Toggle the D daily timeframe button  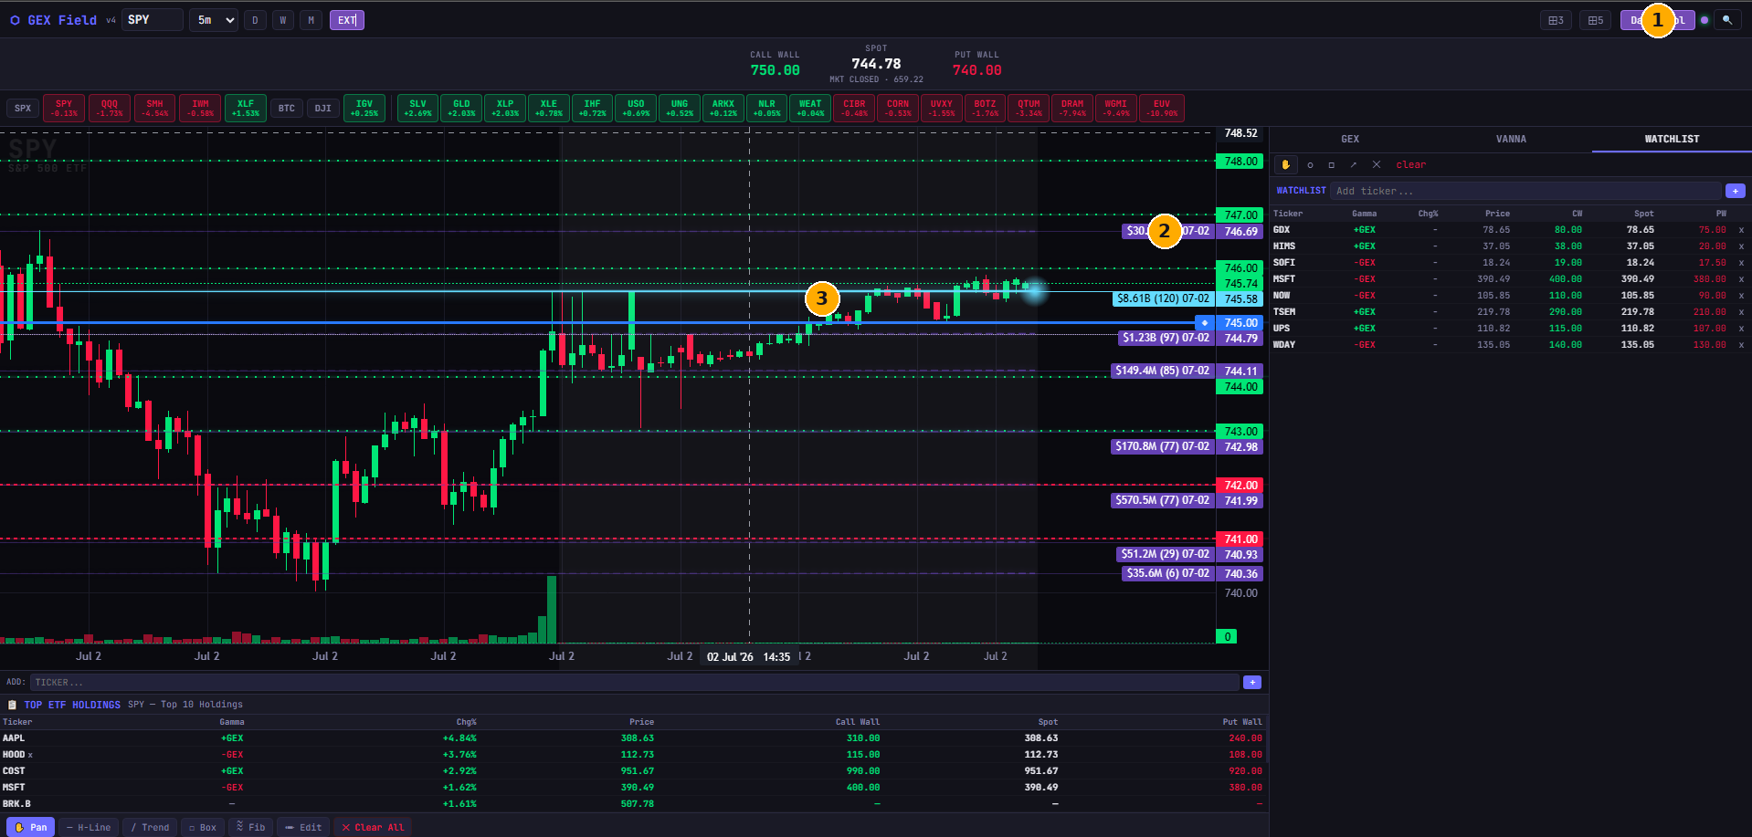tap(255, 20)
